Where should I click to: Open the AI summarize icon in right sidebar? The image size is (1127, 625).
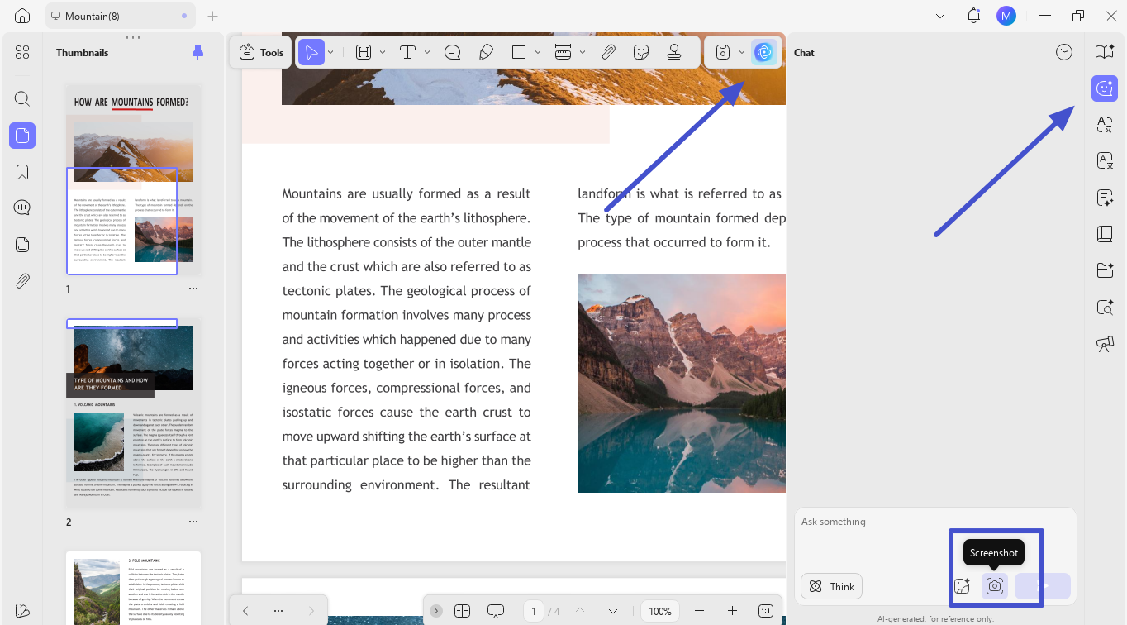[1105, 198]
